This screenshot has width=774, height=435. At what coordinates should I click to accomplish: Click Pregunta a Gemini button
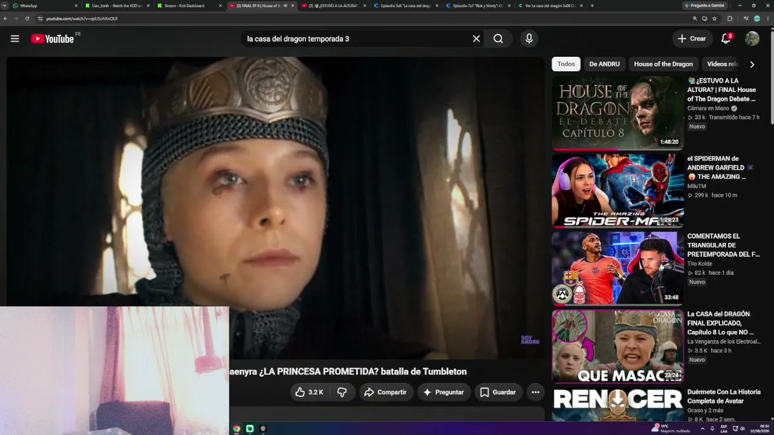click(x=704, y=5)
